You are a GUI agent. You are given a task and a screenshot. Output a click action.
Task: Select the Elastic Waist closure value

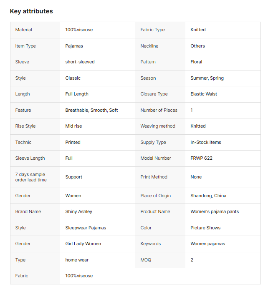click(204, 94)
